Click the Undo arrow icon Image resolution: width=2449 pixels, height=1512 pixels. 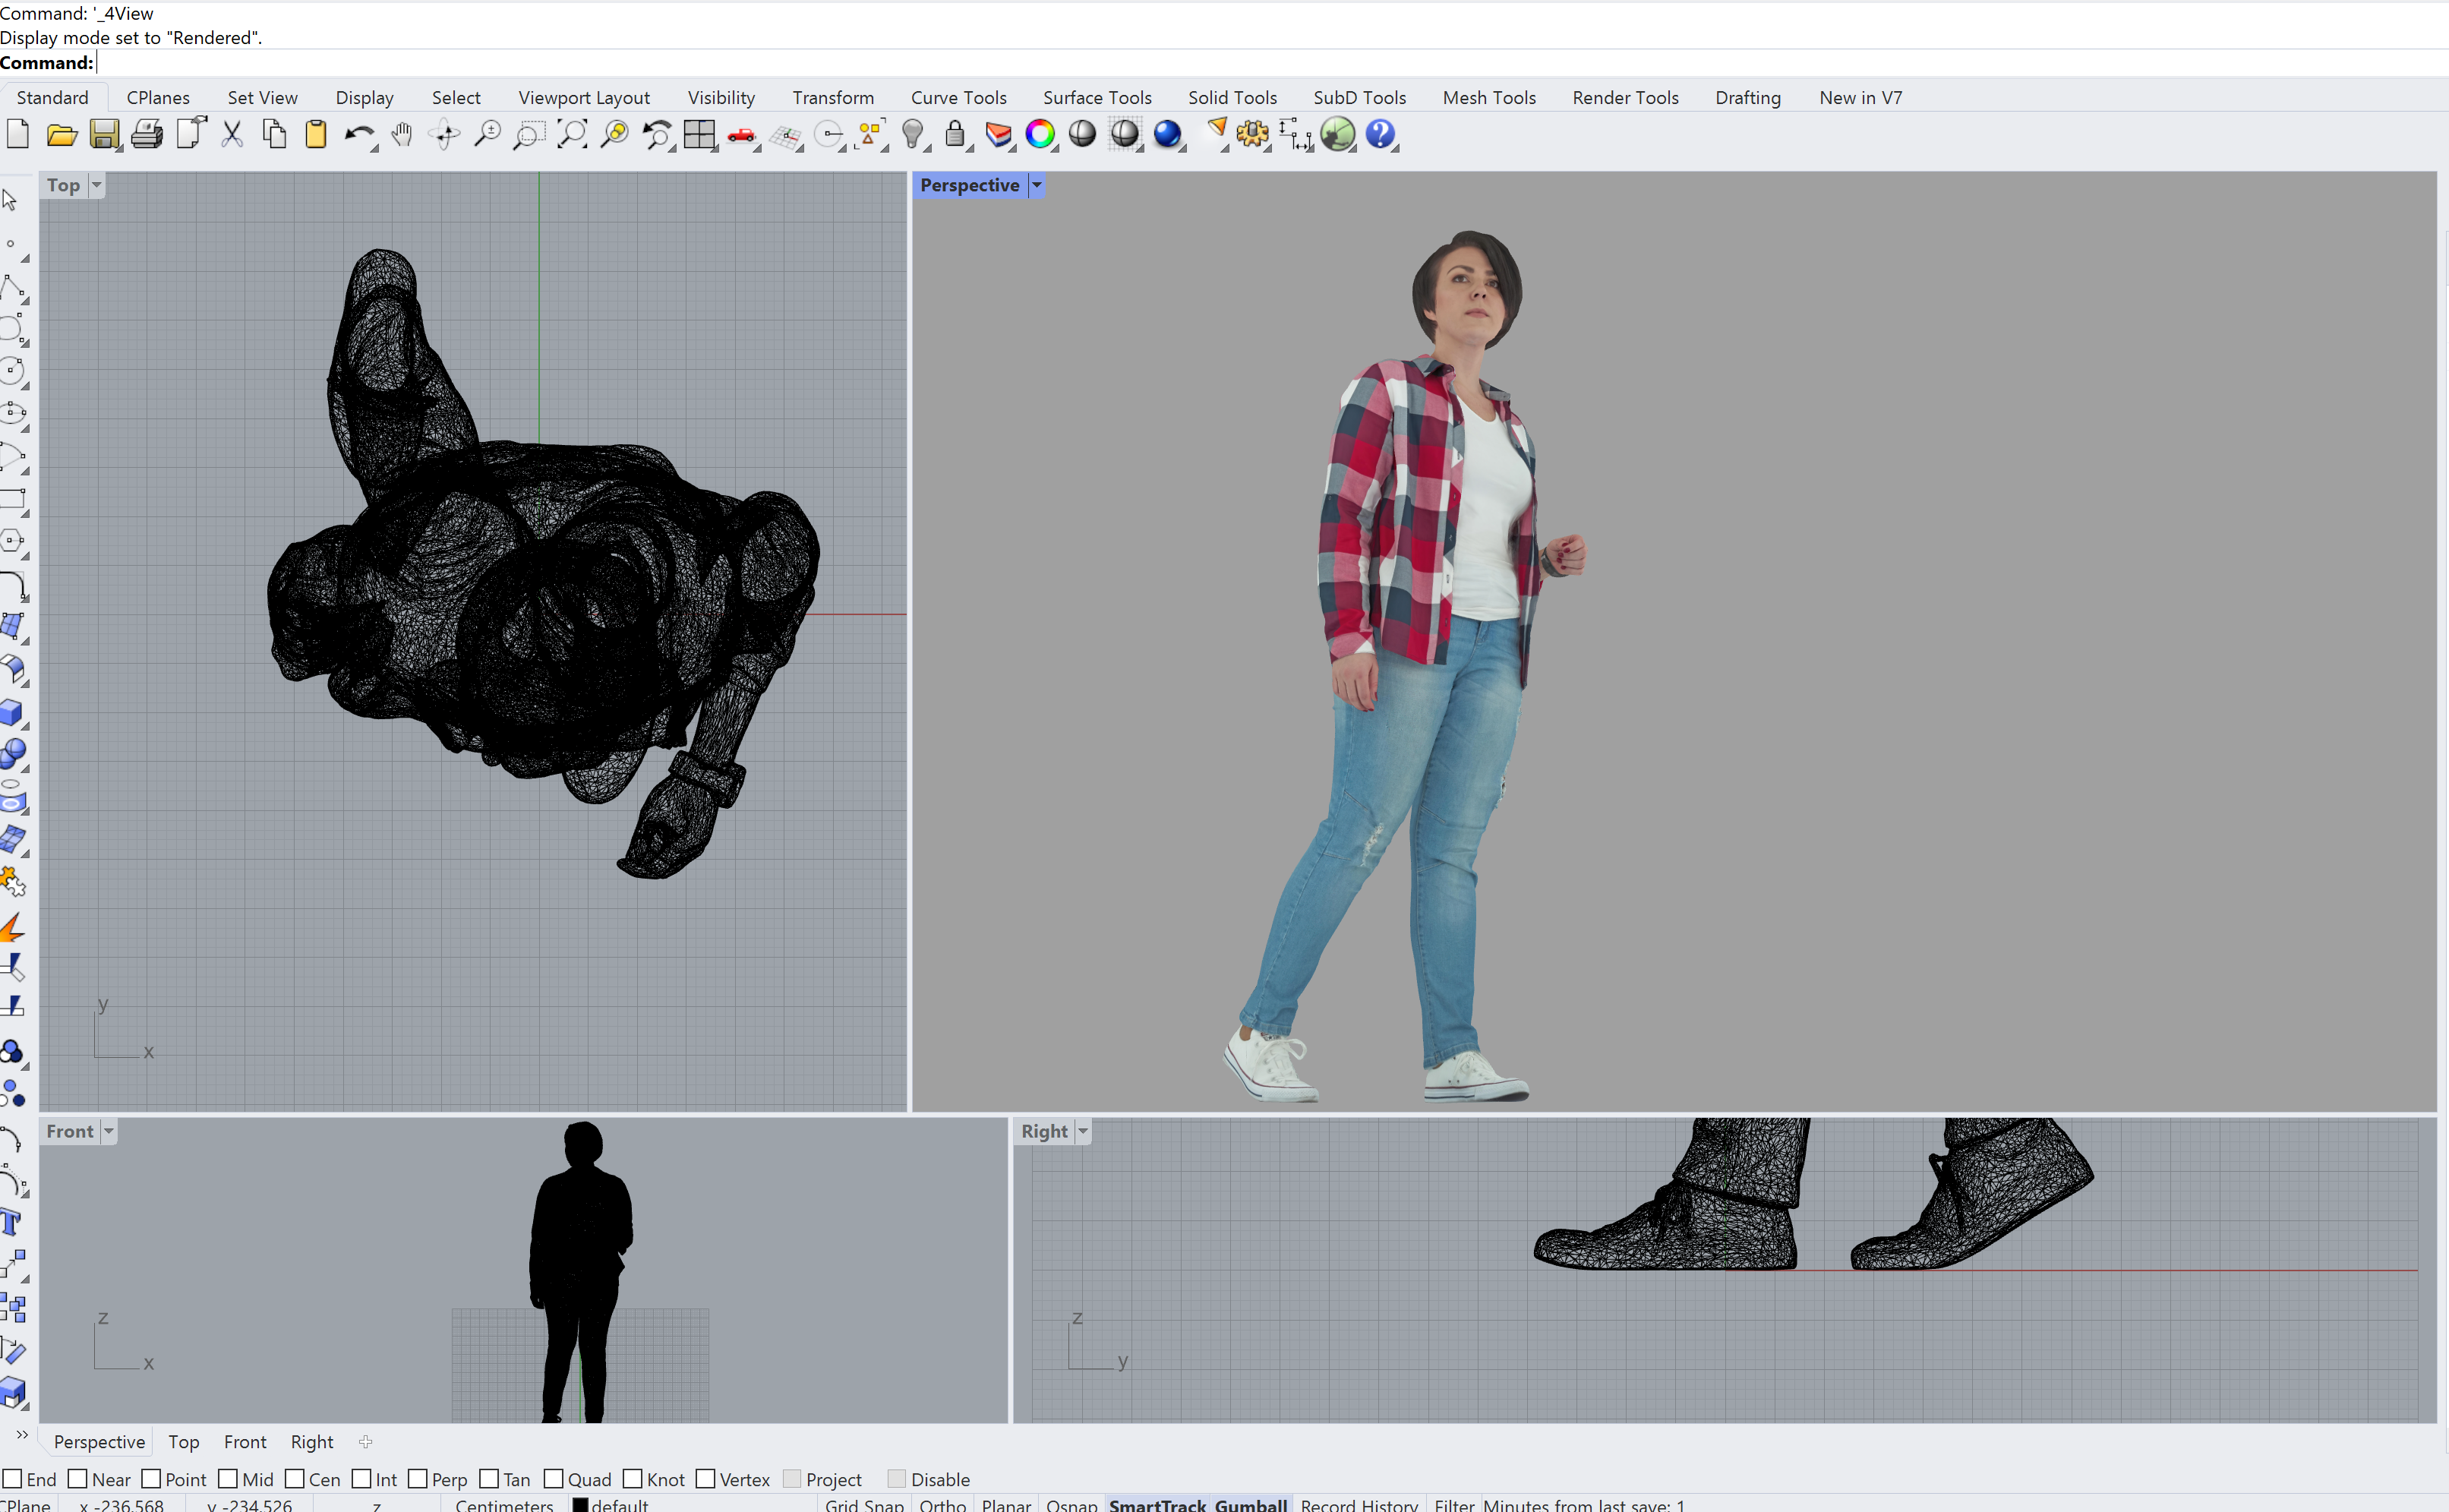pos(357,134)
